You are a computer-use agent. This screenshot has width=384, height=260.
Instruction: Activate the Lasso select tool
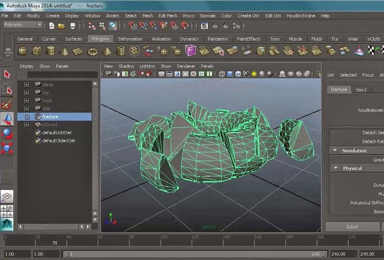[x=7, y=89]
